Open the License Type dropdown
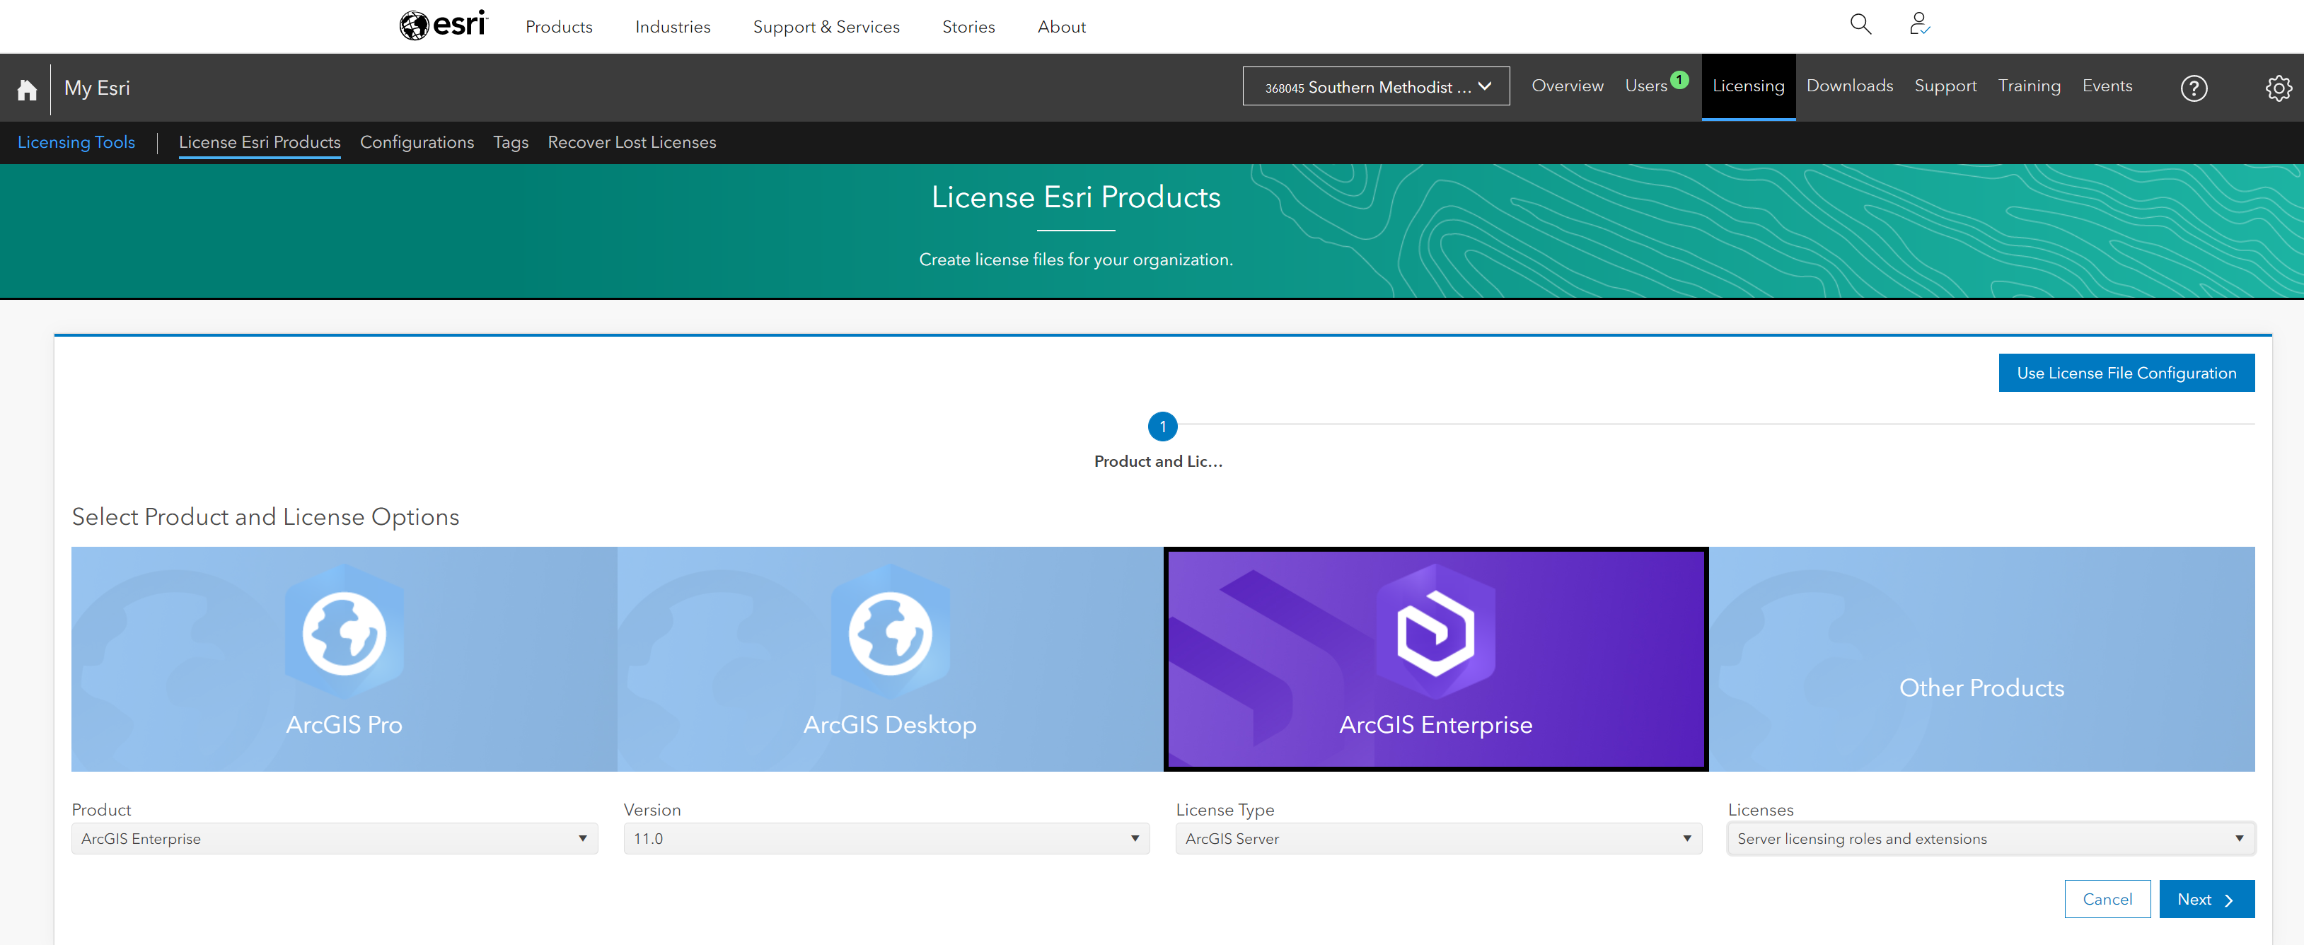 pos(1437,839)
